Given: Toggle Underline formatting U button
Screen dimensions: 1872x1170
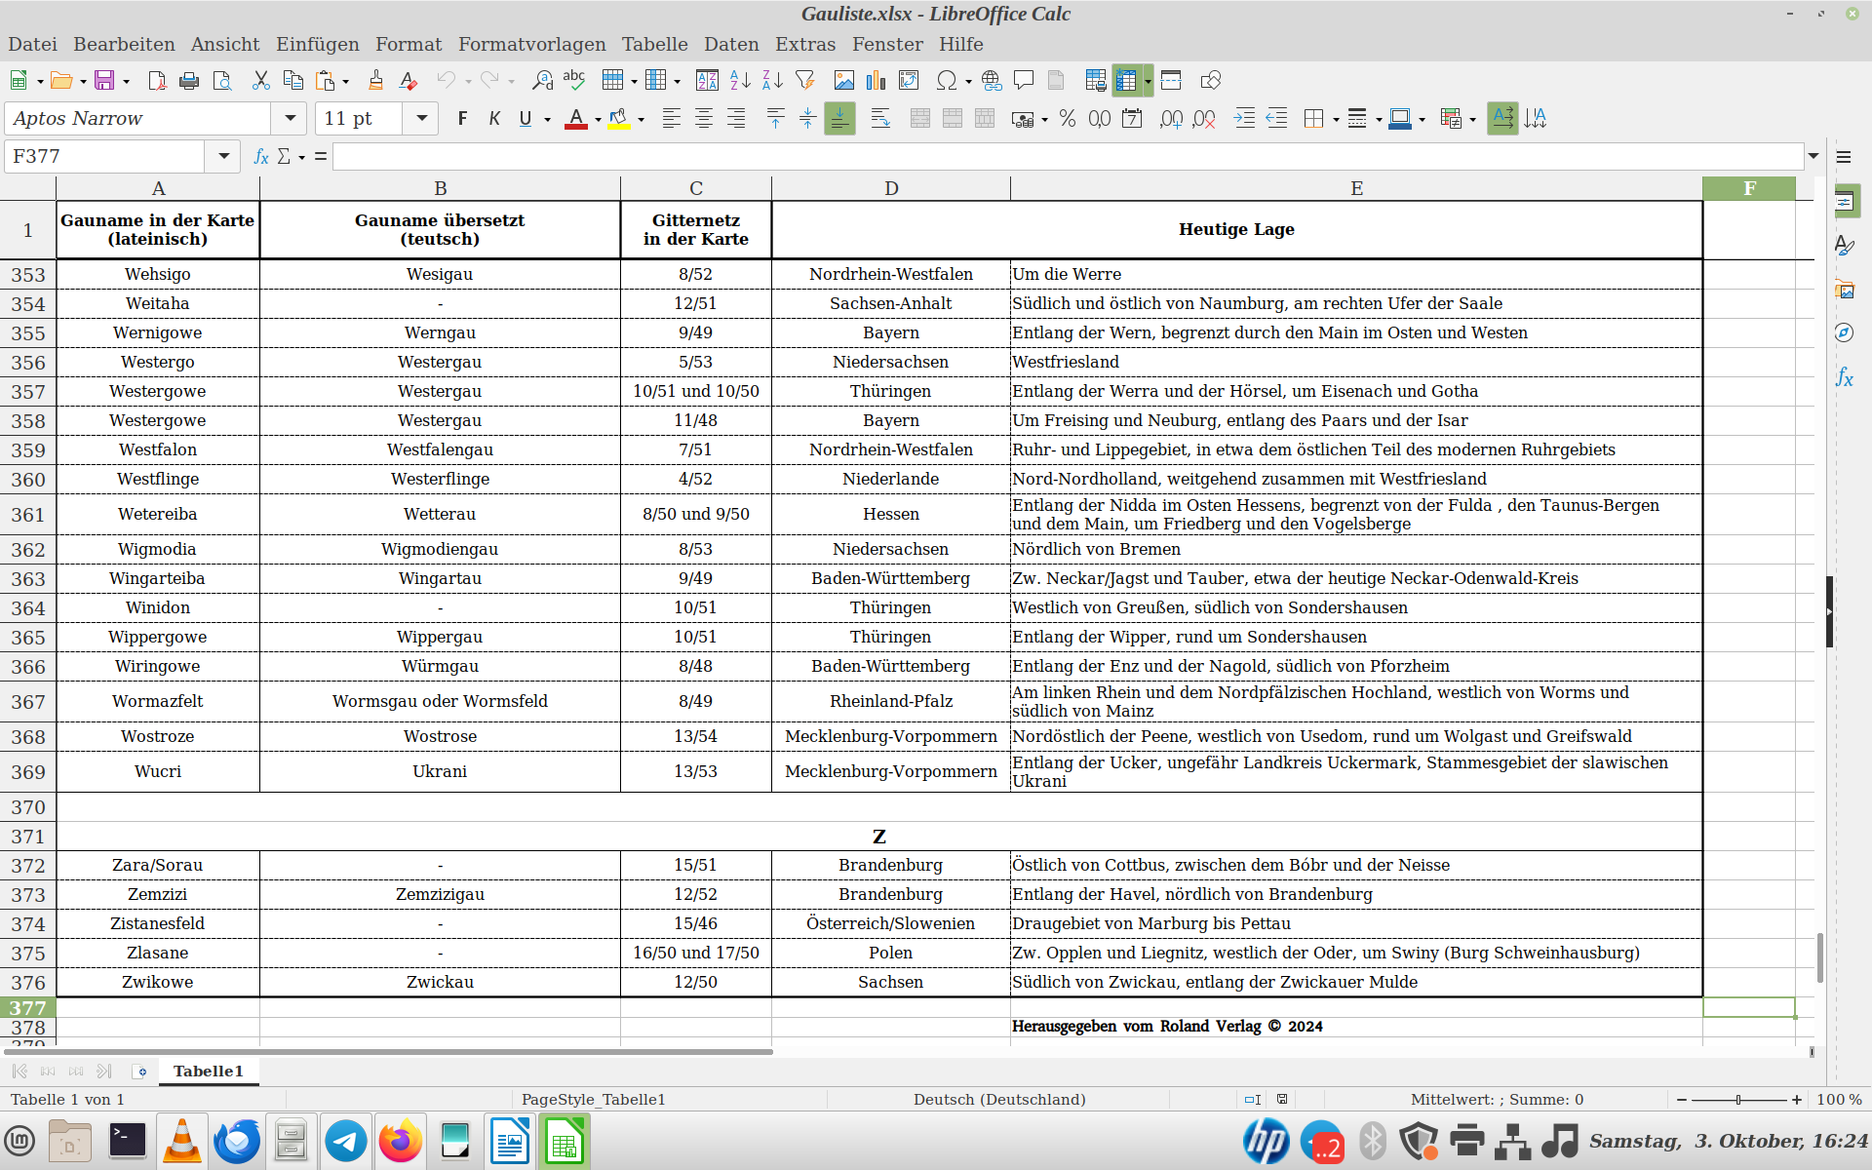Looking at the screenshot, I should [526, 119].
